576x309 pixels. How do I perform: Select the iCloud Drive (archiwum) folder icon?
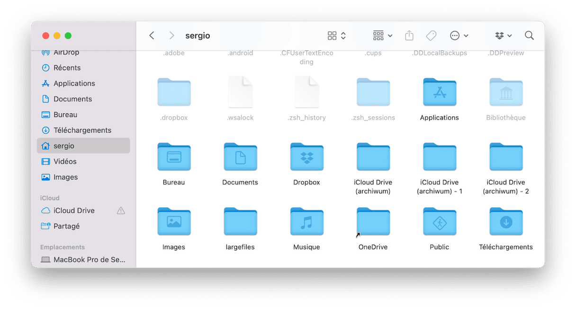click(373, 157)
